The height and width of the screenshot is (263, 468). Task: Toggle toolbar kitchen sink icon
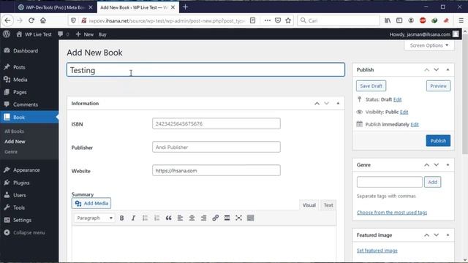250,218
